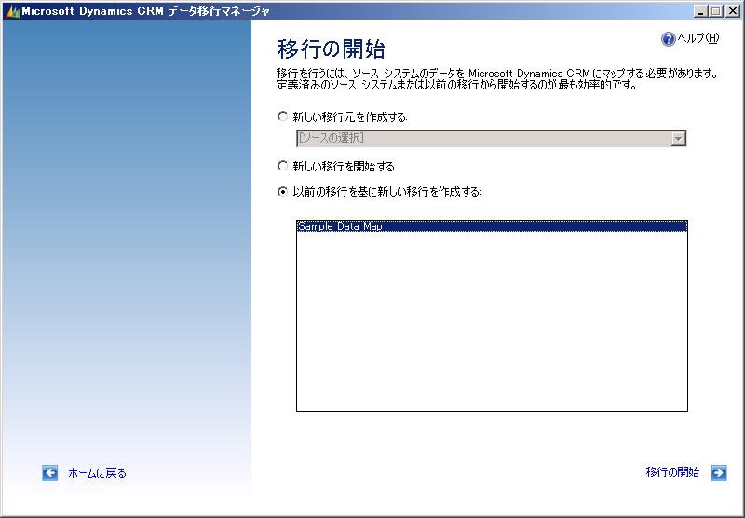Select the 新しい移行を開始する radio button
745x518 pixels.
pos(283,166)
